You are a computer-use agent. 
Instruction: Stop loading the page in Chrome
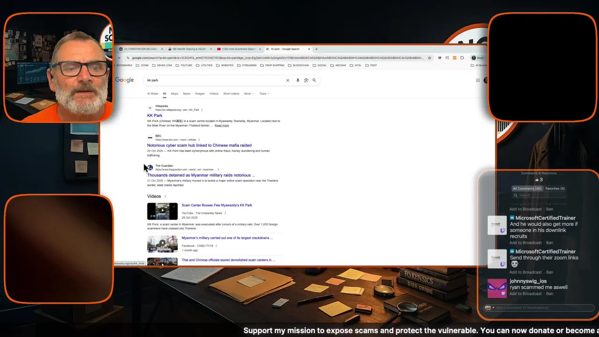[x=119, y=58]
